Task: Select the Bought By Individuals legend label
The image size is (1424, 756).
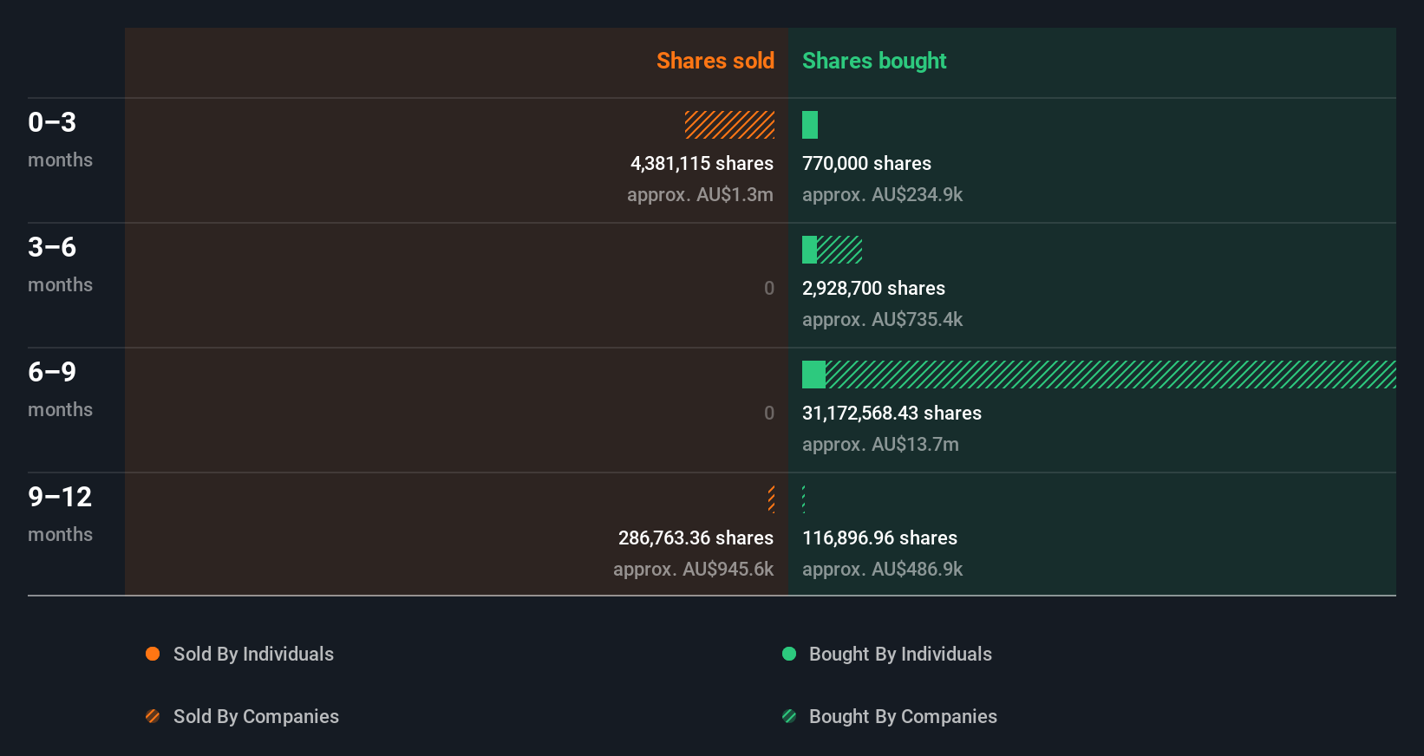Action: 900,654
